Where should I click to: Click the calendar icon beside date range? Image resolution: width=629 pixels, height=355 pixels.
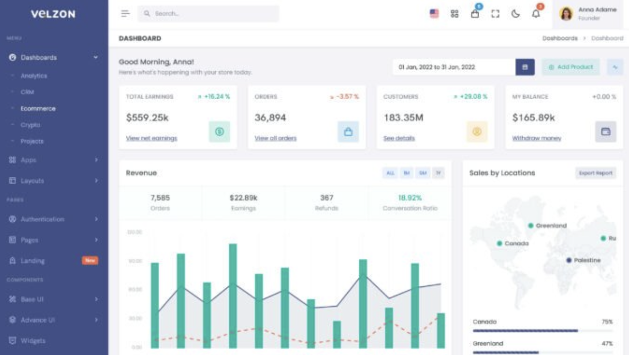coord(525,67)
